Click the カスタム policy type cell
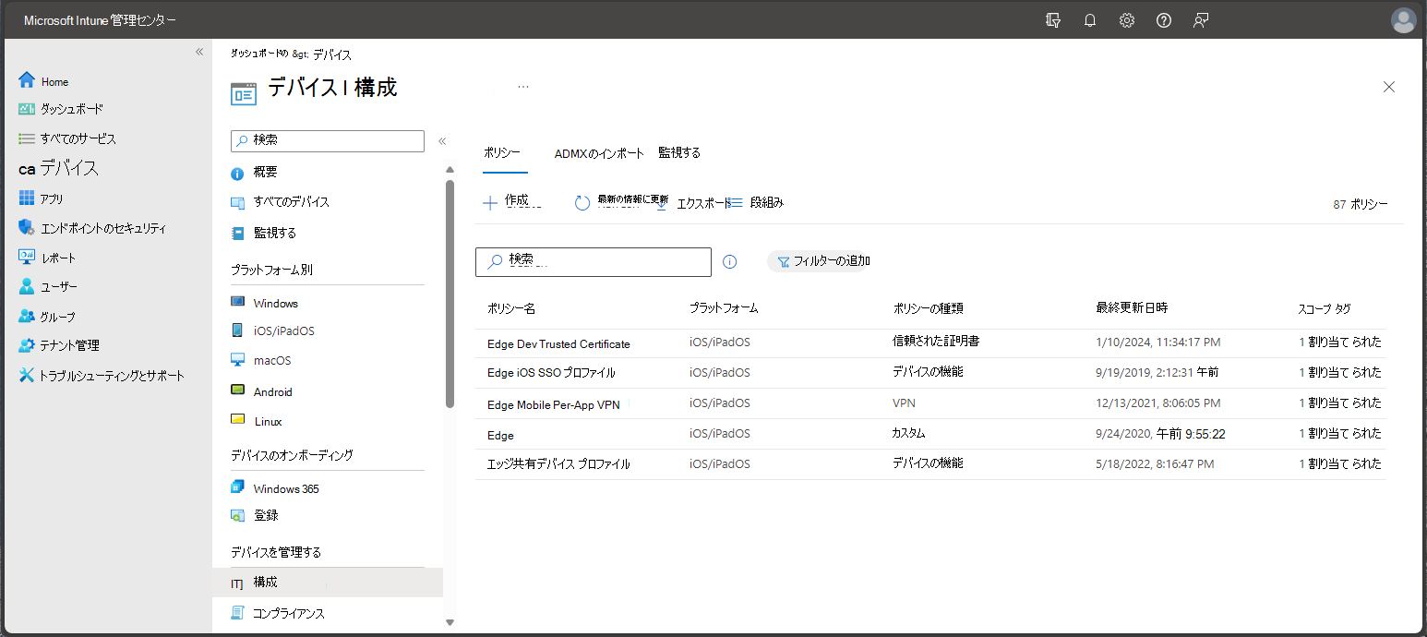The height and width of the screenshot is (637, 1427). [x=908, y=433]
